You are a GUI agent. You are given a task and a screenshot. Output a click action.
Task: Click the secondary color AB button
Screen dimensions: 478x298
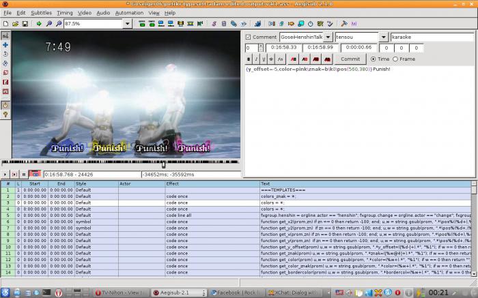(x=305, y=59)
